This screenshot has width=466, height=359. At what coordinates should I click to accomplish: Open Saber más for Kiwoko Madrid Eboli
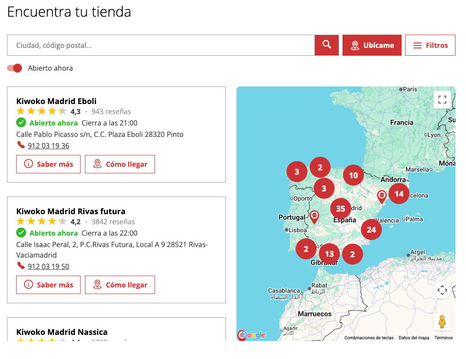click(x=48, y=164)
